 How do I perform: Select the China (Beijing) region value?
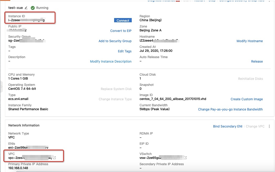pos(150,20)
